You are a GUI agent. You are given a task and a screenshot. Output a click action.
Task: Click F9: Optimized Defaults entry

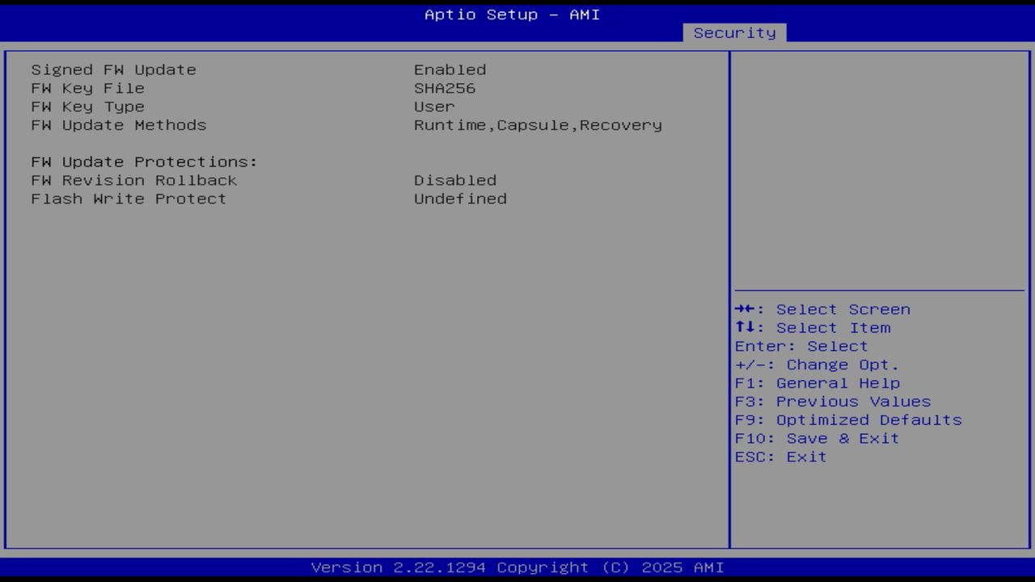(847, 420)
